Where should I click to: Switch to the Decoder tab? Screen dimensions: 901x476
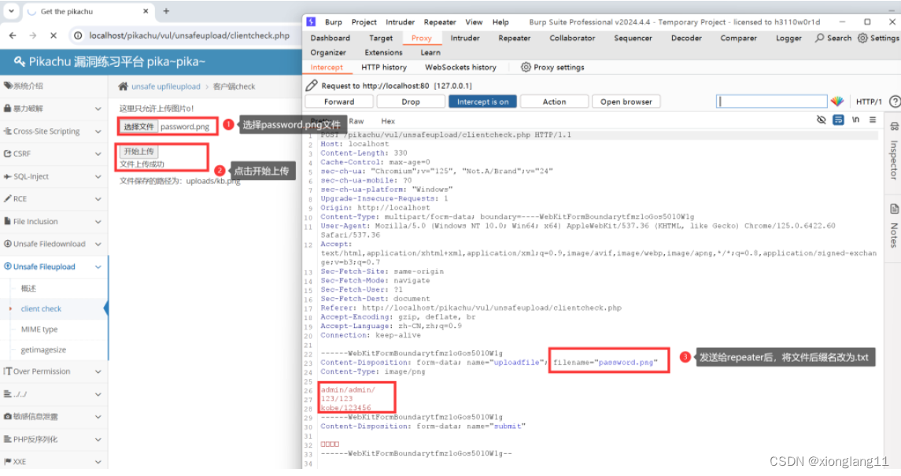[x=687, y=38]
